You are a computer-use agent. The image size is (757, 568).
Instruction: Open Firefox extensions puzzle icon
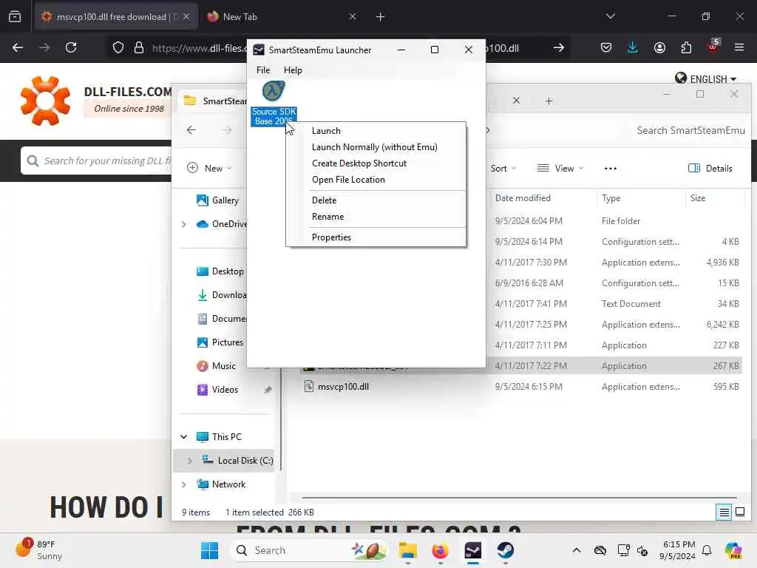[686, 47]
